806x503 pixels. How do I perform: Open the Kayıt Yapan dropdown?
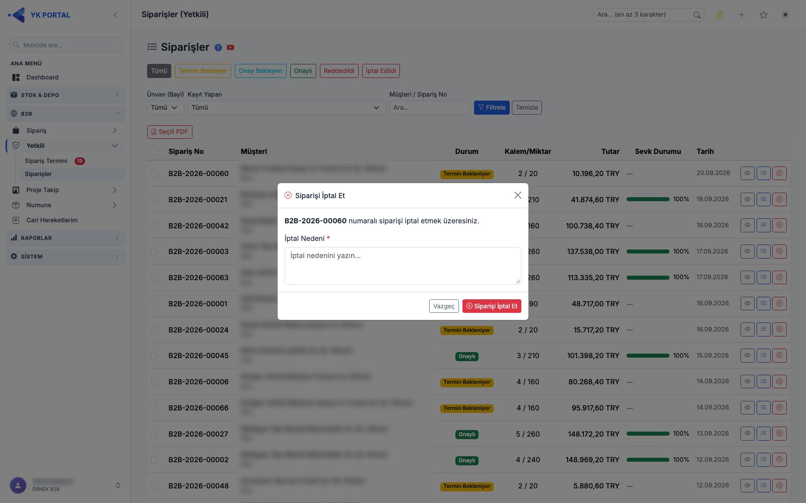pyautogui.click(x=286, y=108)
